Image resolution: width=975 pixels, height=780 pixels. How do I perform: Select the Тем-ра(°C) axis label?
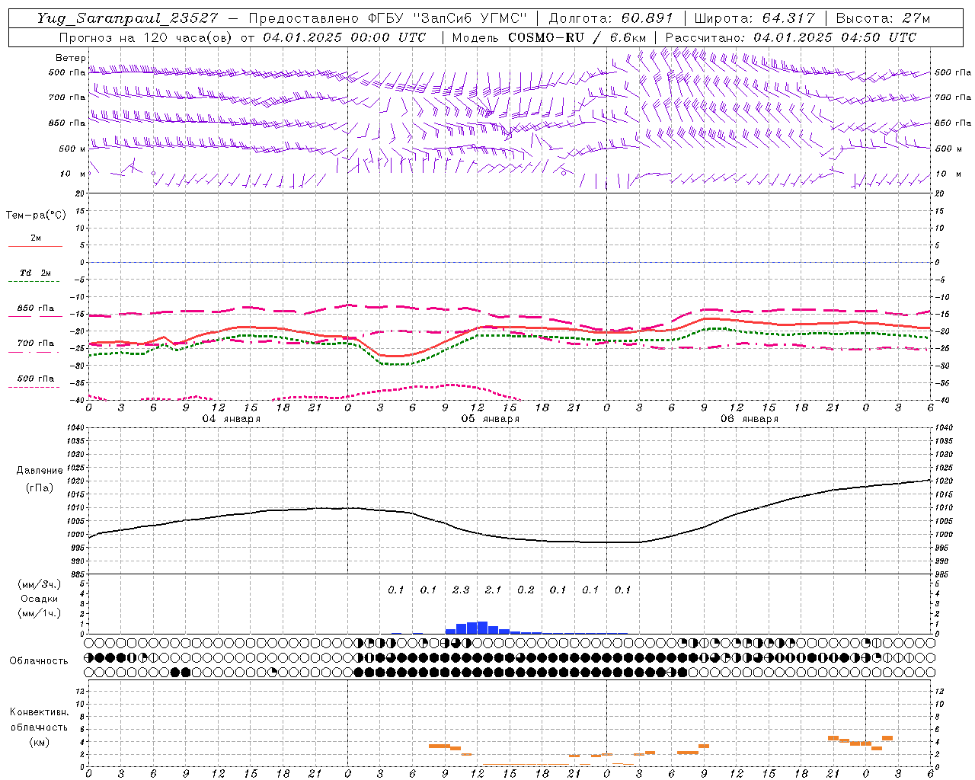36,216
